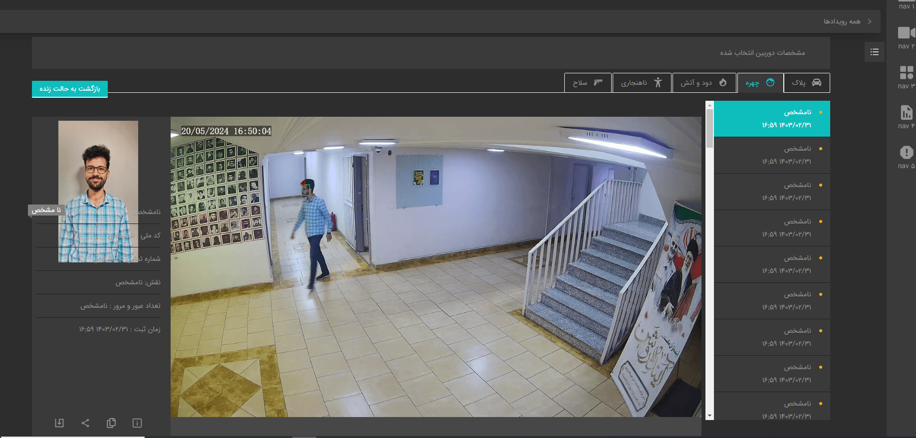This screenshot has height=438, width=916.
Task: Click the event list scroll-down arrow
Action: point(709,416)
